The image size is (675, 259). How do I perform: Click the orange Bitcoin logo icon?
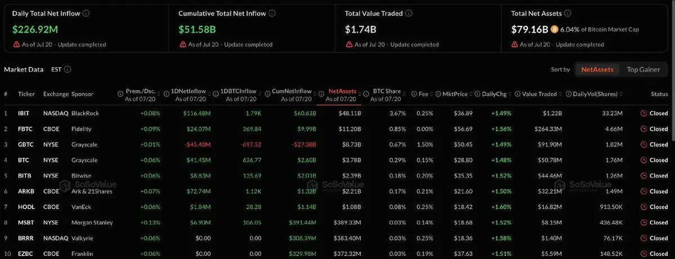pyautogui.click(x=555, y=29)
